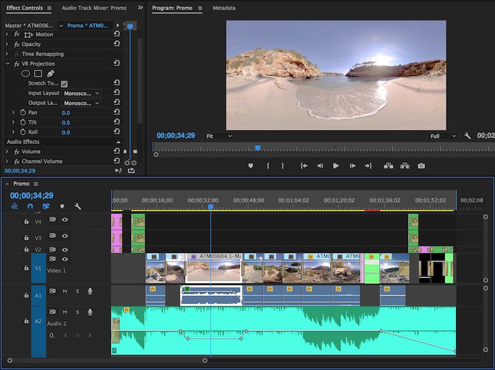Screen dimensions: 495x370
Task: Click the Lift button
Action: 389,166
